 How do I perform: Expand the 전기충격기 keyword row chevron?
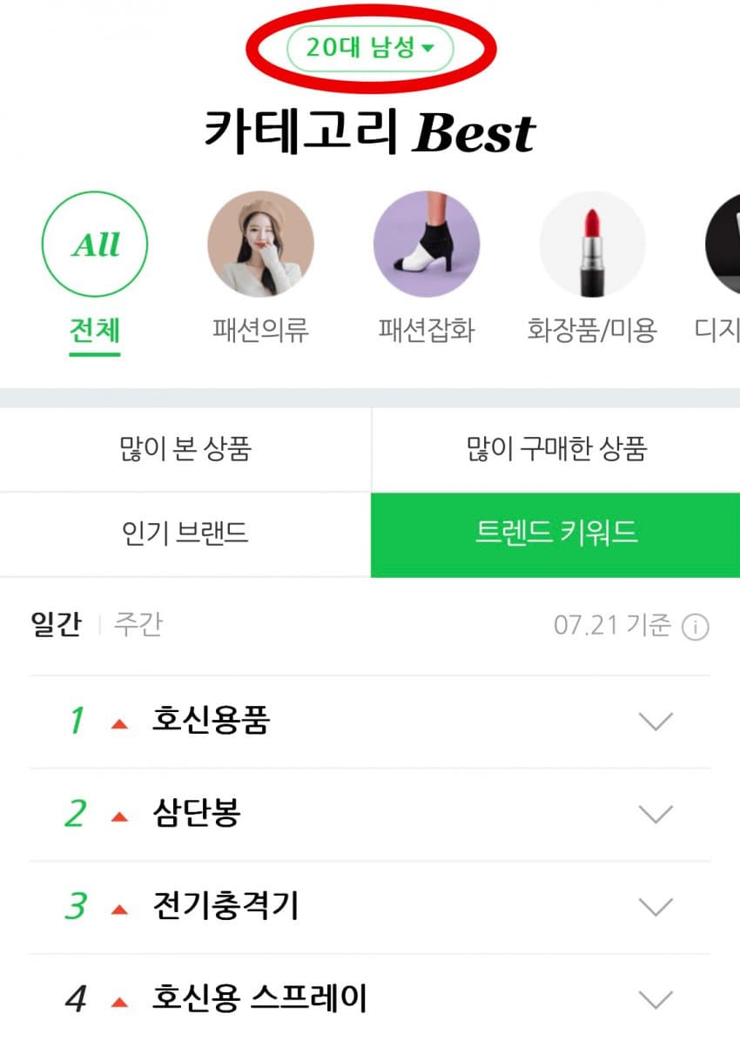(656, 907)
